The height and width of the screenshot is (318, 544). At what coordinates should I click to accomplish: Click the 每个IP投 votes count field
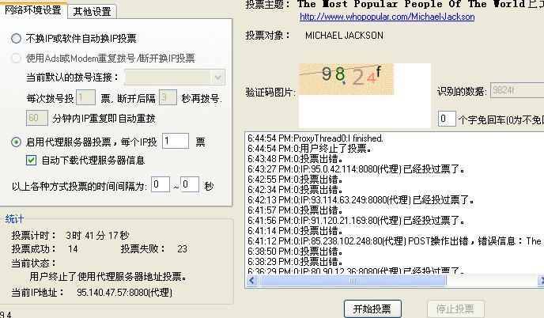click(175, 142)
